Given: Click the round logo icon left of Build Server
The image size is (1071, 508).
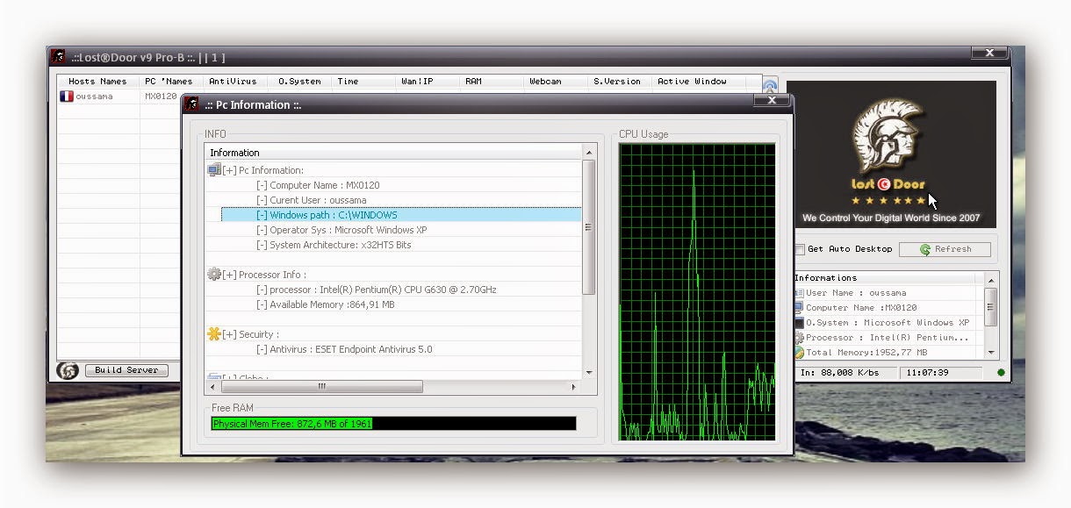Looking at the screenshot, I should click(68, 370).
